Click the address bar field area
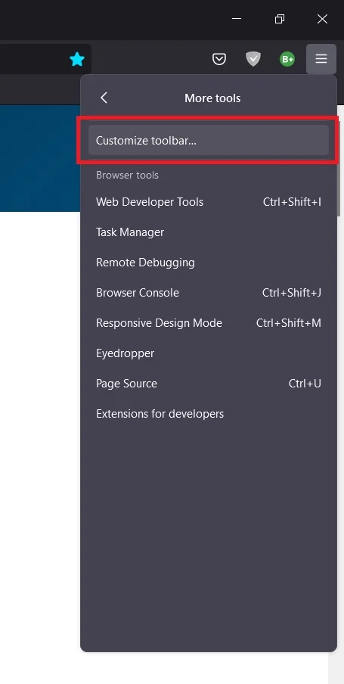The height and width of the screenshot is (684, 344). click(33, 59)
